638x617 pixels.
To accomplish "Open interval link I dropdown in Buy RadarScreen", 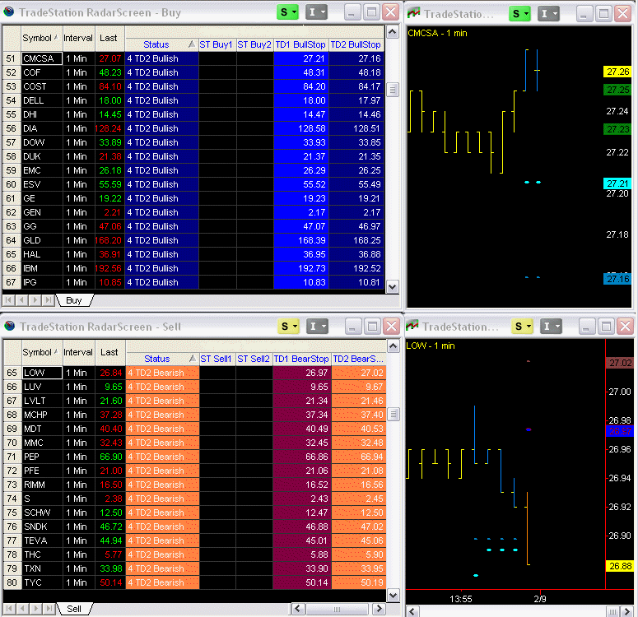I will tap(317, 12).
